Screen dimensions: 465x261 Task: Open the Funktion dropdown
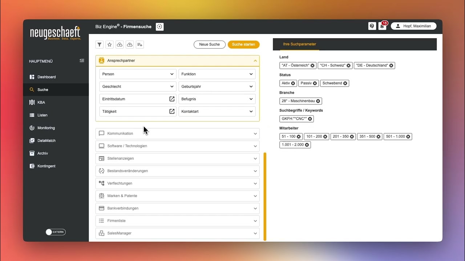(217, 74)
